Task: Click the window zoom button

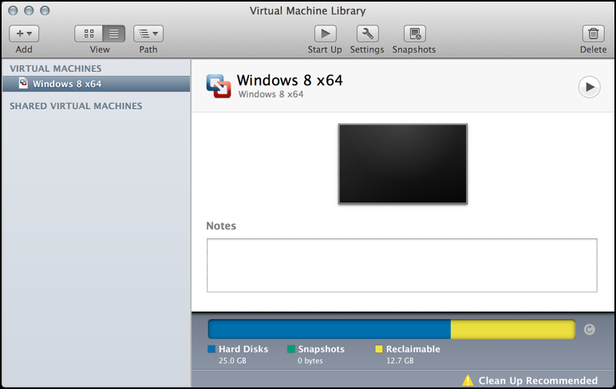Action: coord(45,10)
